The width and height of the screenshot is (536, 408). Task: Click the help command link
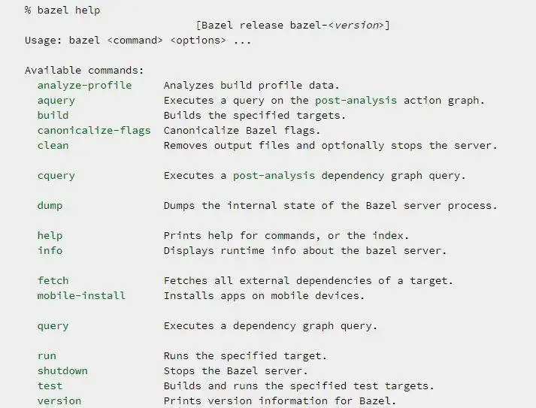pos(50,235)
